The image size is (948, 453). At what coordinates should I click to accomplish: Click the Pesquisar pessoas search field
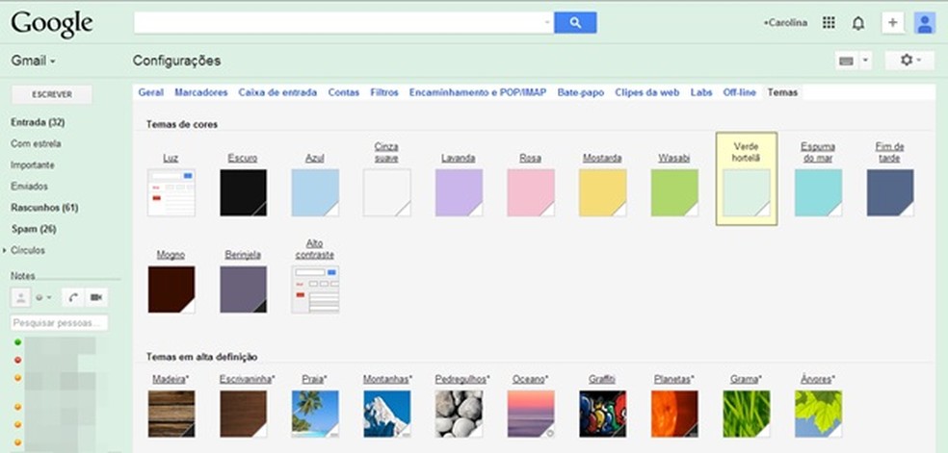(60, 323)
